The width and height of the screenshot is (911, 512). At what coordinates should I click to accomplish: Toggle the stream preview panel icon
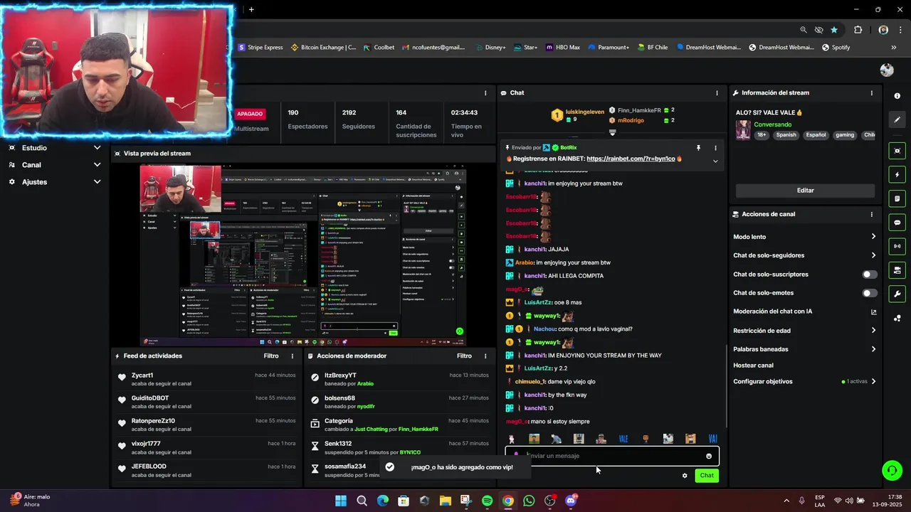tap(897, 151)
